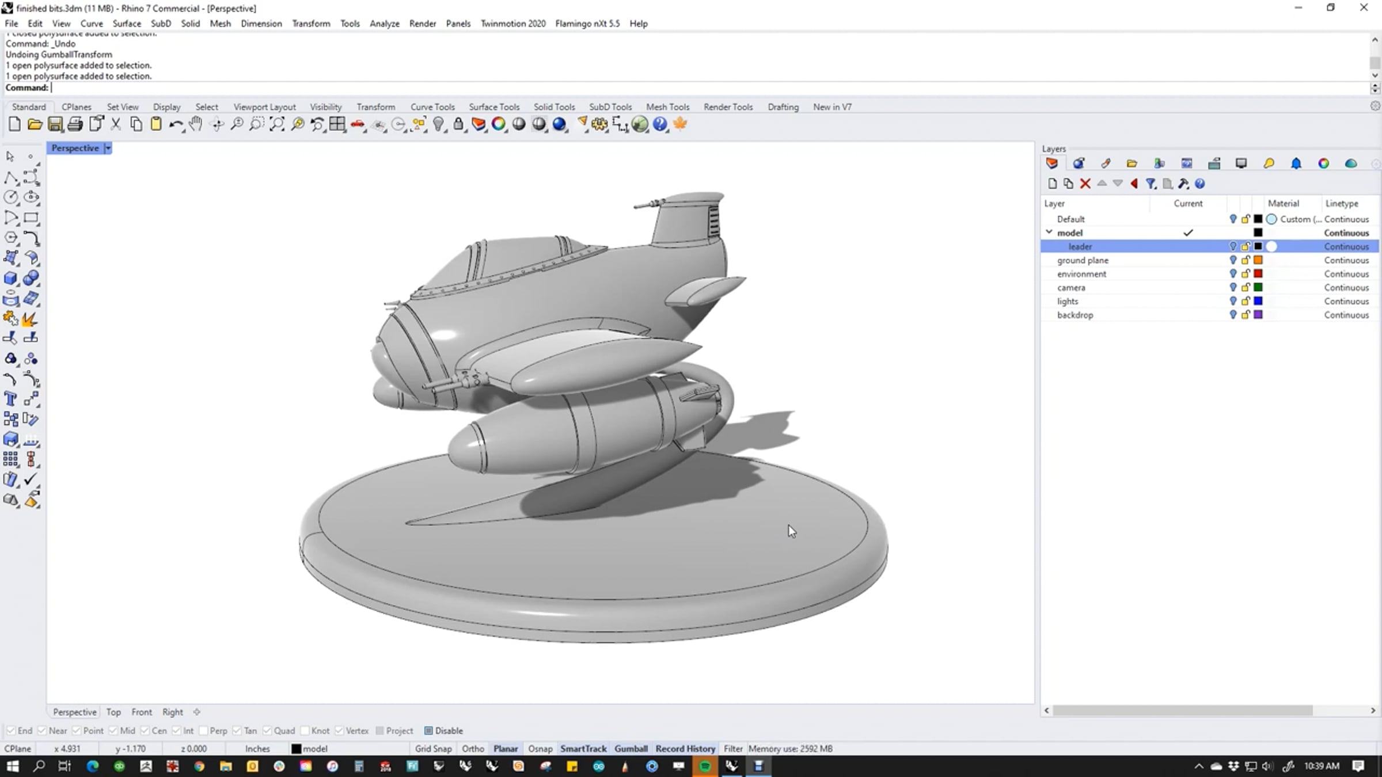Enable the Knot osnap checkbox
This screenshot has width=1382, height=777.
[305, 730]
